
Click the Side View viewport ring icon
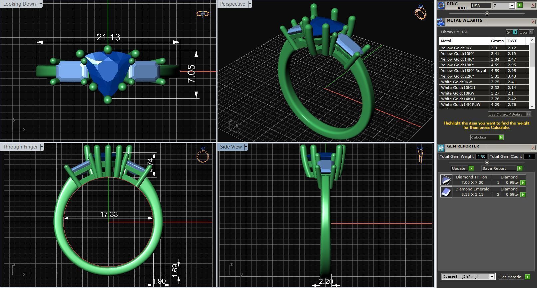coord(420,155)
